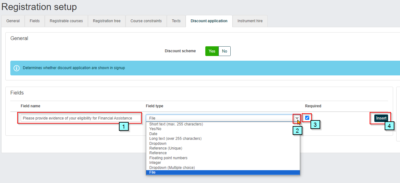Viewport: 400px width, 183px height.
Task: Choose Dropdown (Multiple choice) option
Action: pos(223,168)
